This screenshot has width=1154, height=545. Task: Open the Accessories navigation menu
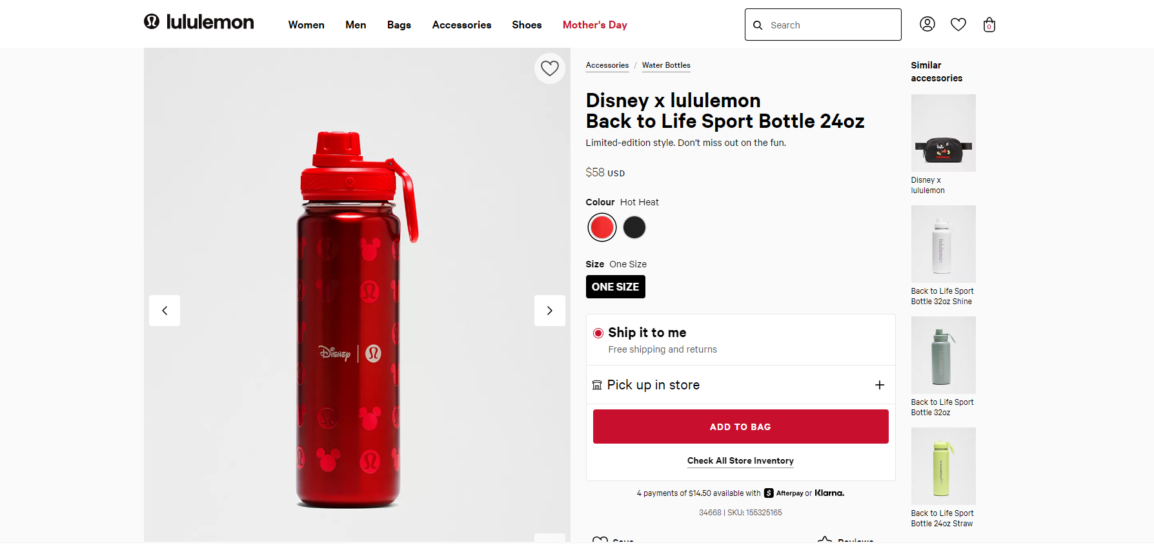tap(461, 25)
